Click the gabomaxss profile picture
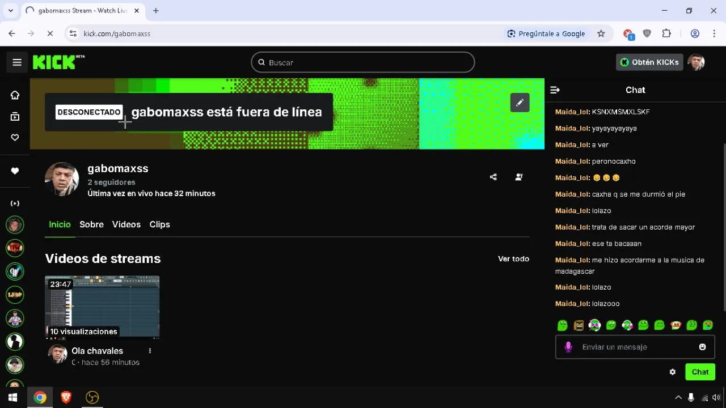 pyautogui.click(x=62, y=179)
